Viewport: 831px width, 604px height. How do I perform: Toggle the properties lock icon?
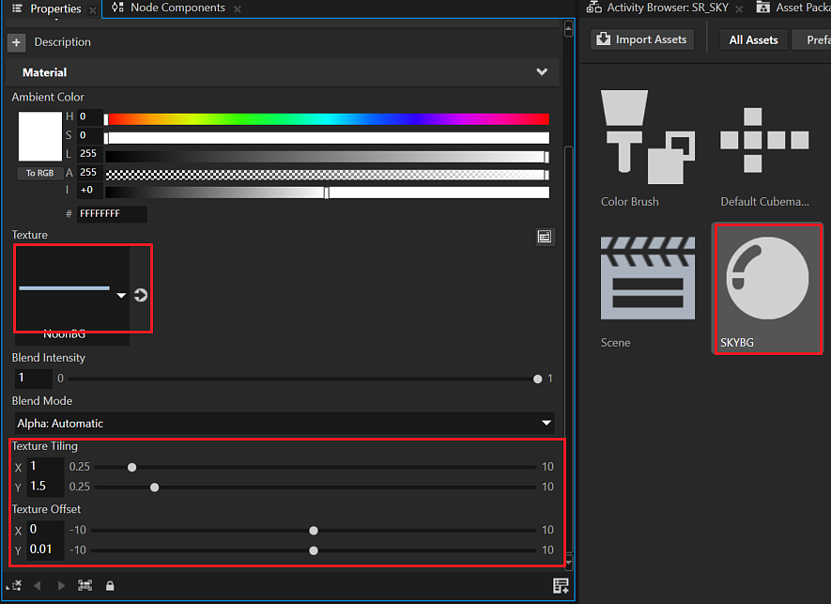coord(110,586)
